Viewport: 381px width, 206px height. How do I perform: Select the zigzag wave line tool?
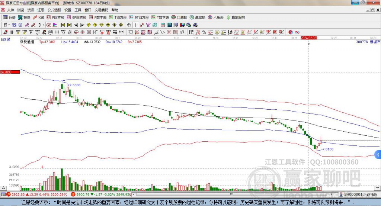pyautogui.click(x=163, y=32)
